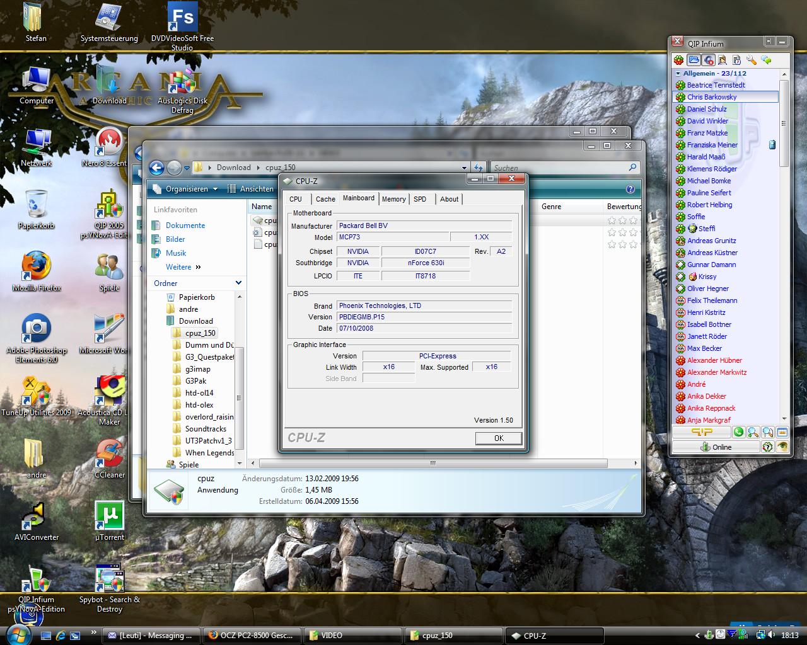Toggle the groups folder icon in QIP toolbar
This screenshot has width=807, height=645.
tap(694, 60)
